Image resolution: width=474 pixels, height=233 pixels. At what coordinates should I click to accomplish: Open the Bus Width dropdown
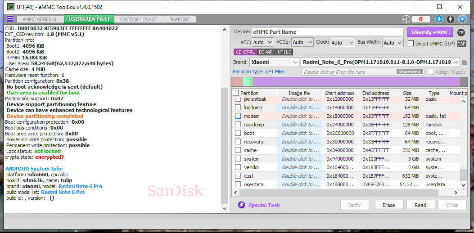tap(393, 43)
